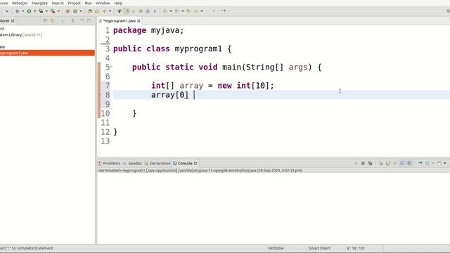This screenshot has width=450, height=253.
Task: Create a new Java class via green C icon
Action: 75,11
